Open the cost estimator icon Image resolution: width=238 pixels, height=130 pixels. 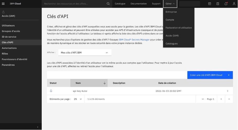coord(218,4)
